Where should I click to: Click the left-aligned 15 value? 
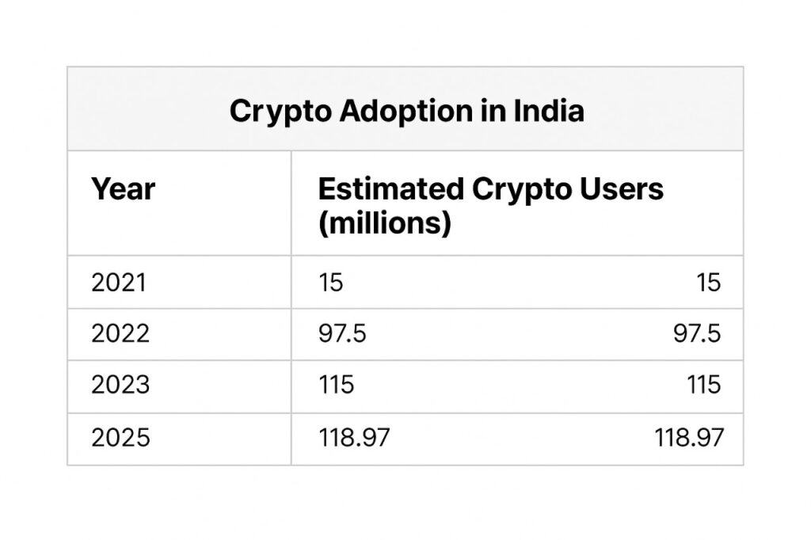click(x=330, y=283)
